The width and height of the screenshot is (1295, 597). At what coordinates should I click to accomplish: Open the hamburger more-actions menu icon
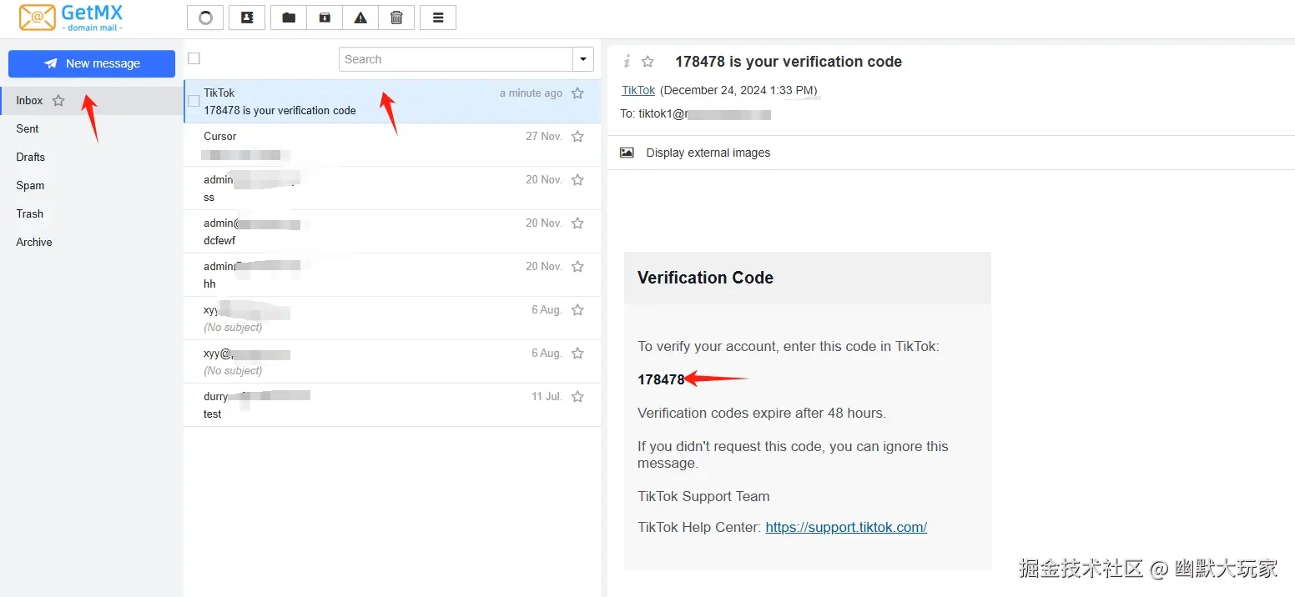coord(438,18)
